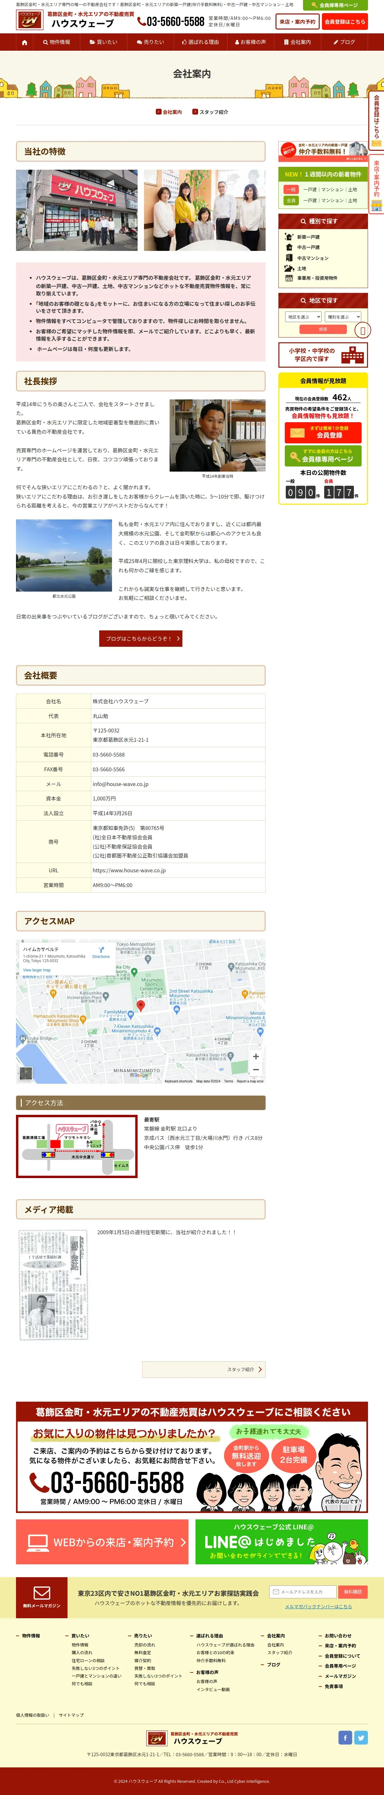
Task: Go to 会社案内 in navigation bar
Action: coord(298,42)
